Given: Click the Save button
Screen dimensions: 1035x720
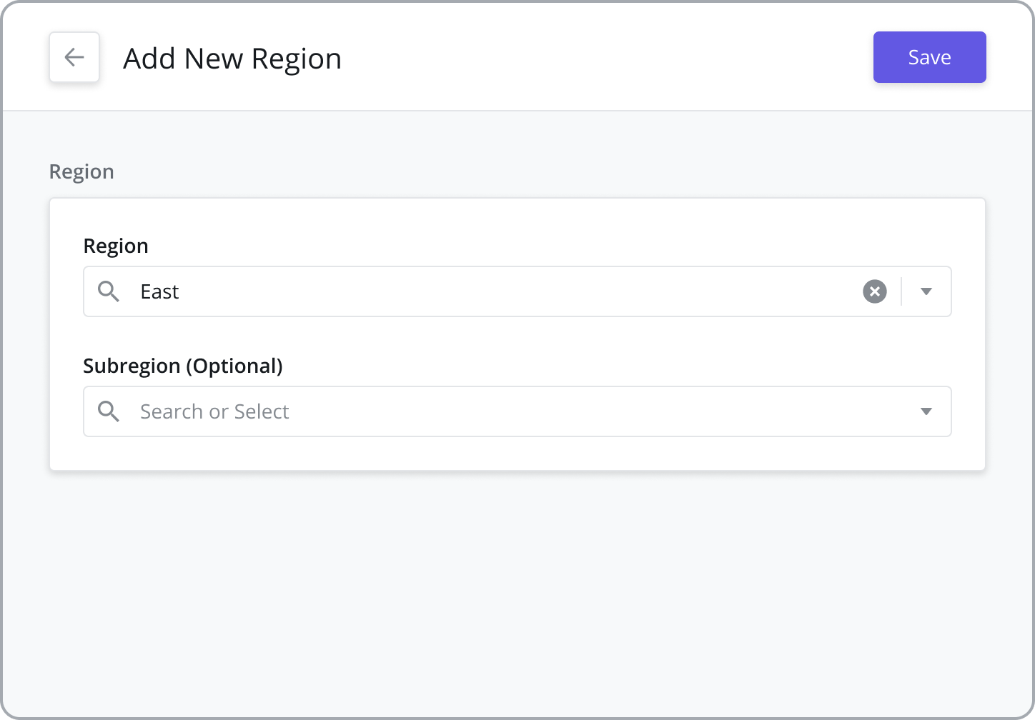Looking at the screenshot, I should [x=929, y=57].
